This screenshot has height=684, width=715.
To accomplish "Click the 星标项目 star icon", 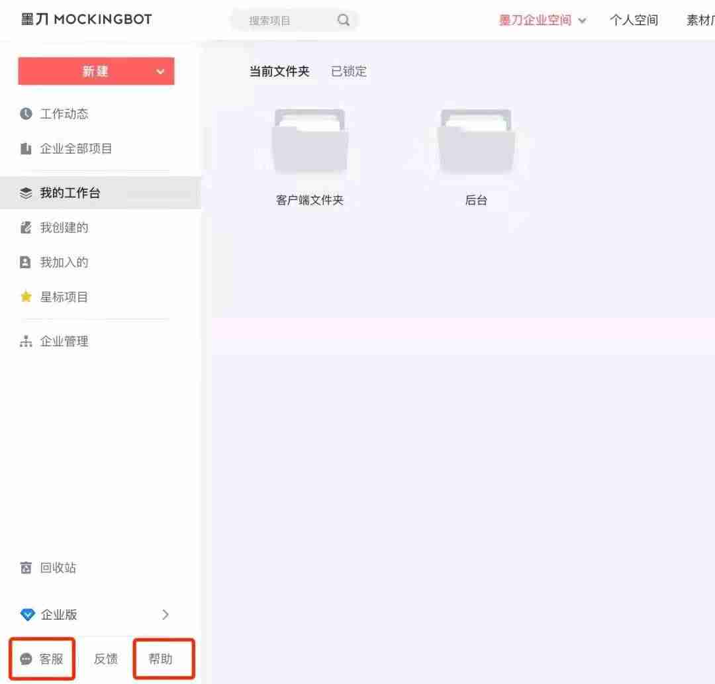I will [x=26, y=297].
